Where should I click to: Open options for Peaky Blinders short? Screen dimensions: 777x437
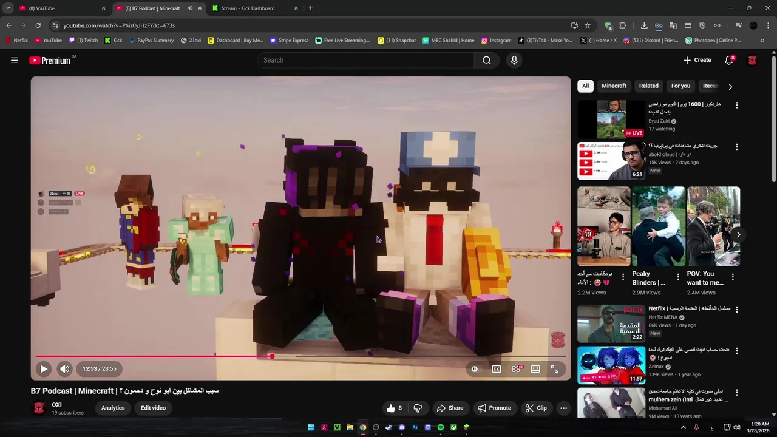point(677,277)
